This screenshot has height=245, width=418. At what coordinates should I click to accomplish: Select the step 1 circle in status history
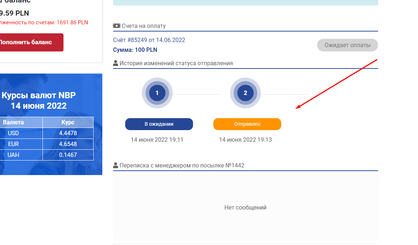coord(157,93)
